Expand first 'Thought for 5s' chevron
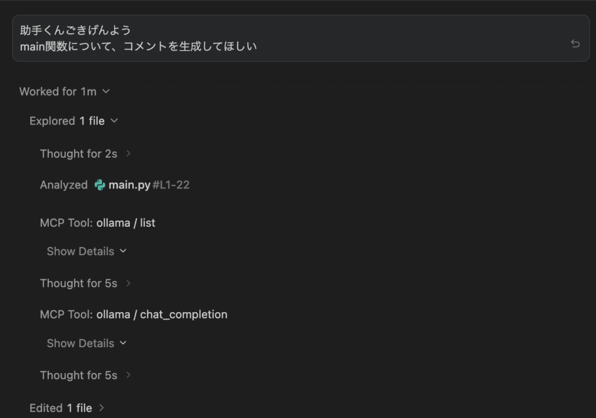This screenshot has height=418, width=596. pos(128,284)
